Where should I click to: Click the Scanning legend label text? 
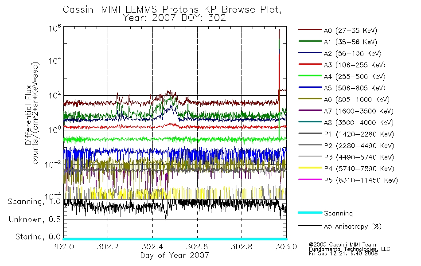[338, 214]
